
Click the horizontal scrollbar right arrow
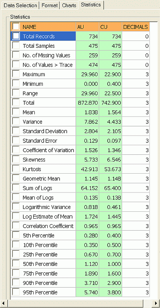pyautogui.click(x=156, y=303)
